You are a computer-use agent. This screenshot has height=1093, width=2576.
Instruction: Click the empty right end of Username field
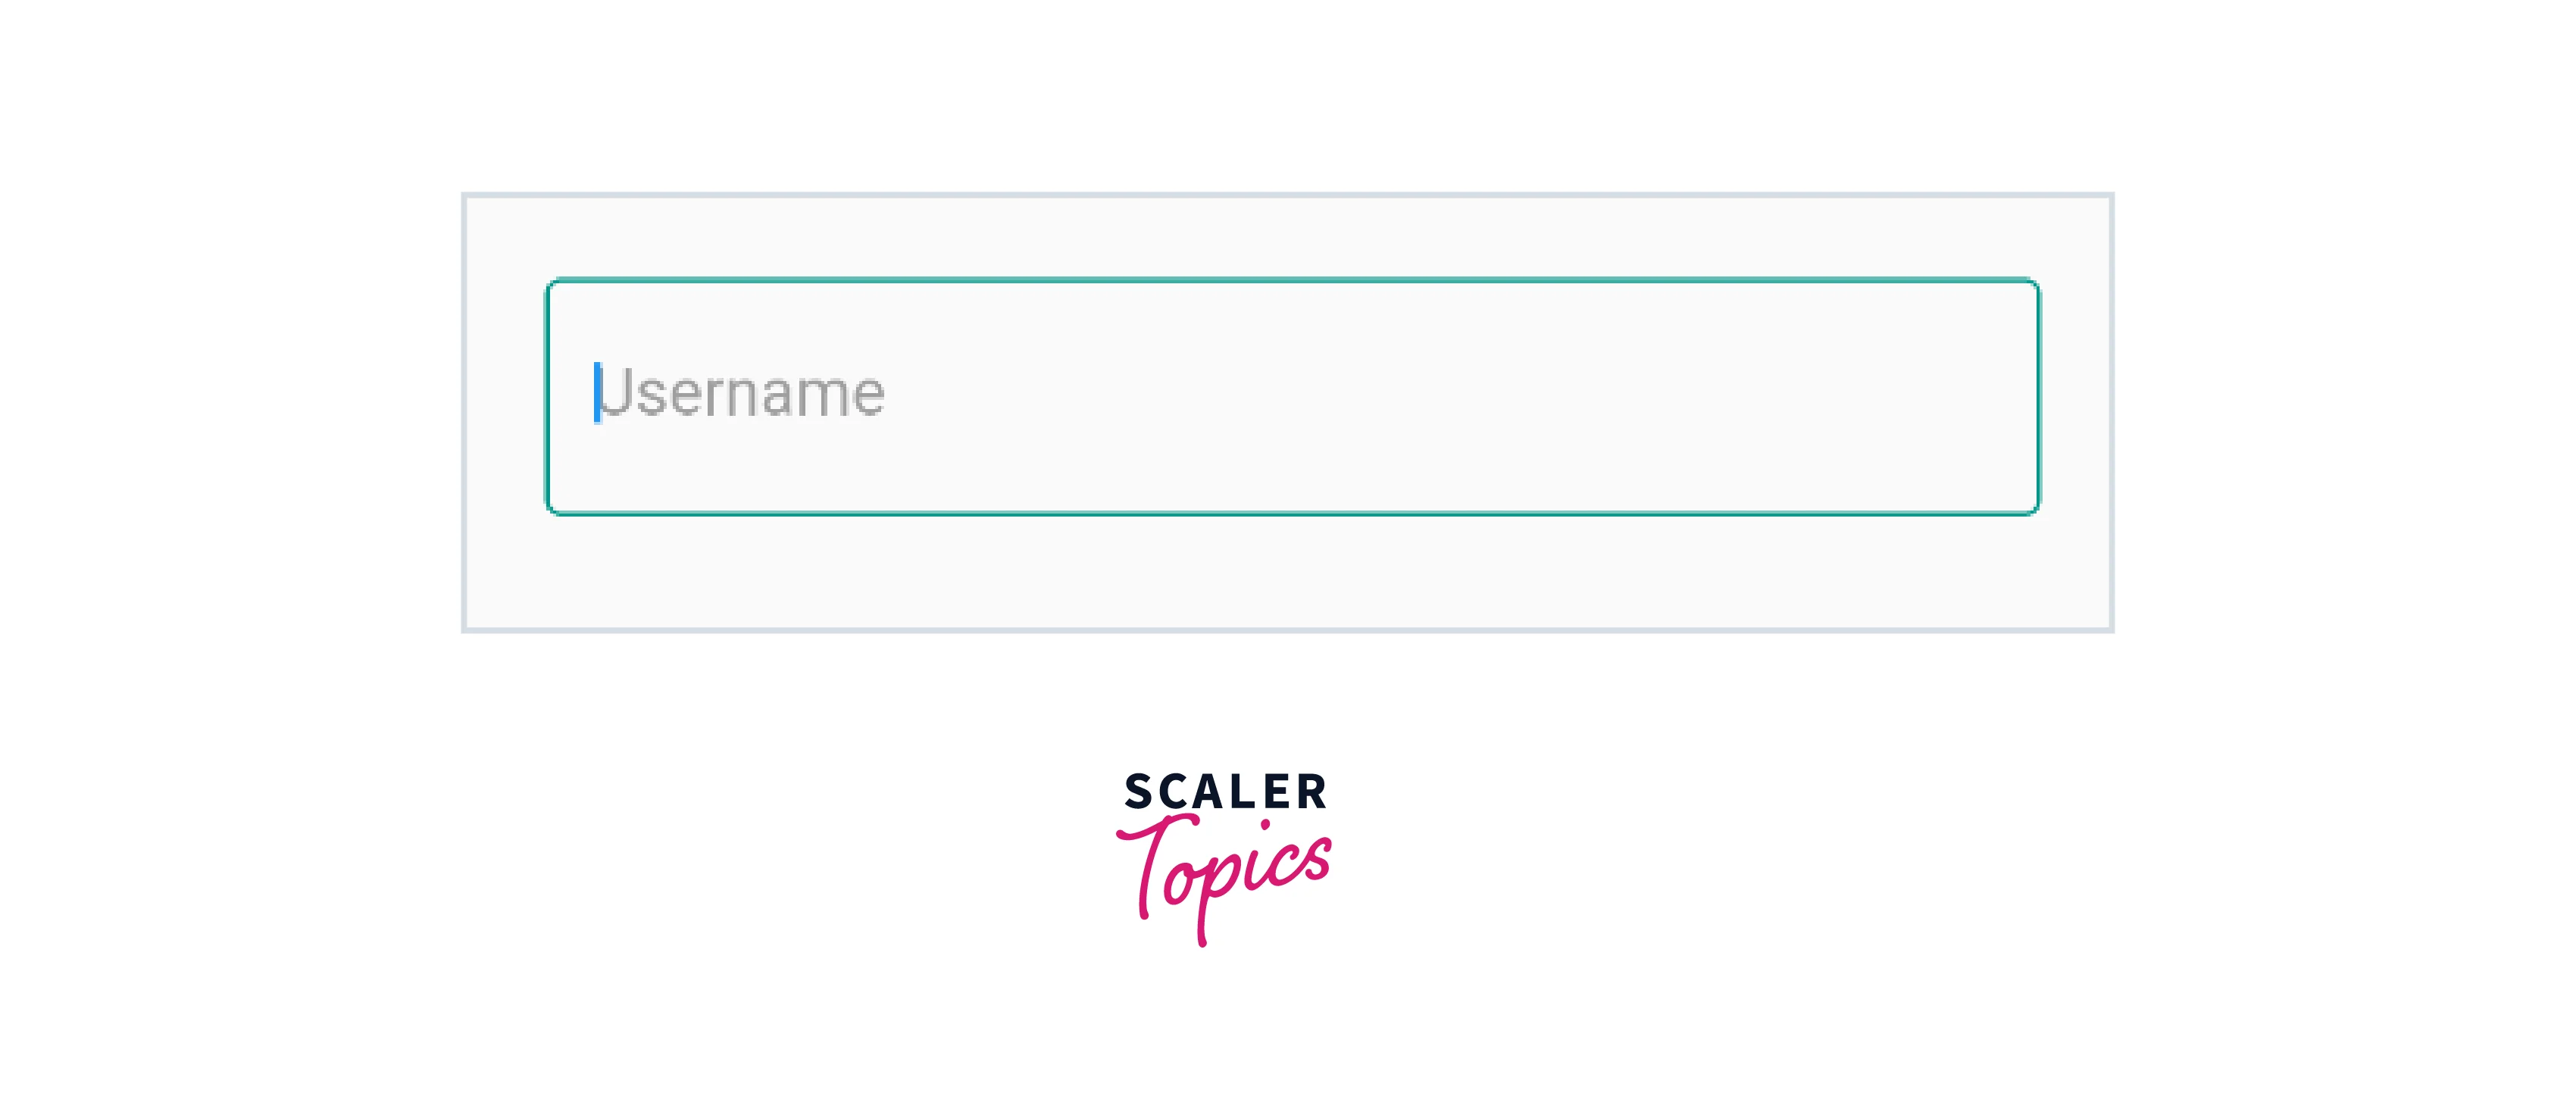[1900, 397]
